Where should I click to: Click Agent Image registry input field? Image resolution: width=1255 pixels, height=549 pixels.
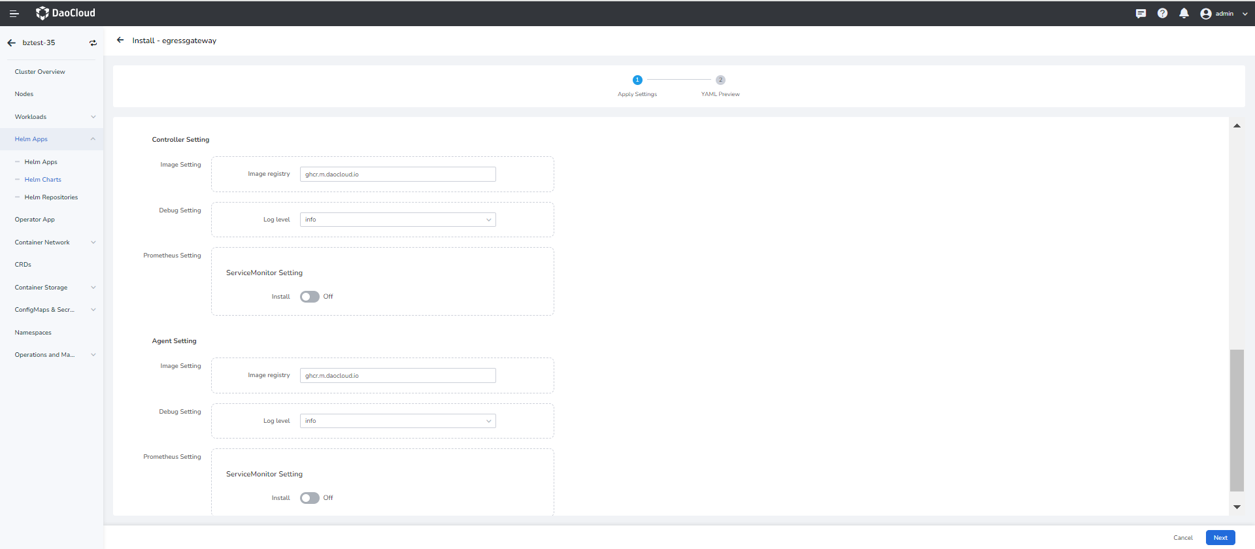tap(397, 375)
